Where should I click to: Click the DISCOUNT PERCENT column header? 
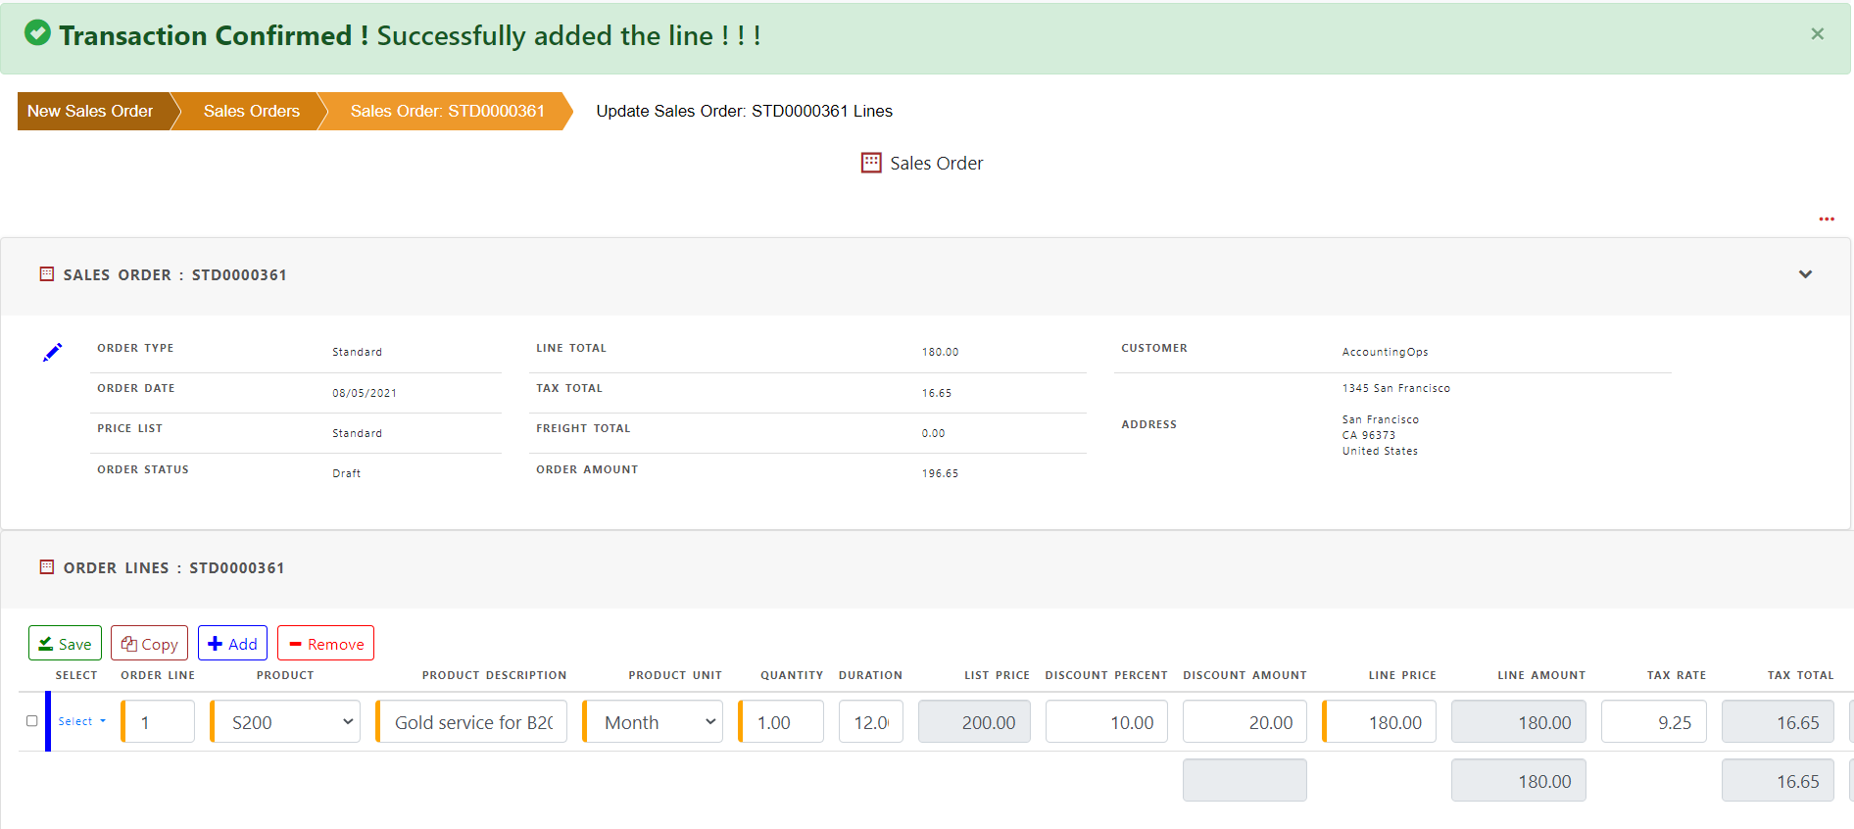[1106, 675]
